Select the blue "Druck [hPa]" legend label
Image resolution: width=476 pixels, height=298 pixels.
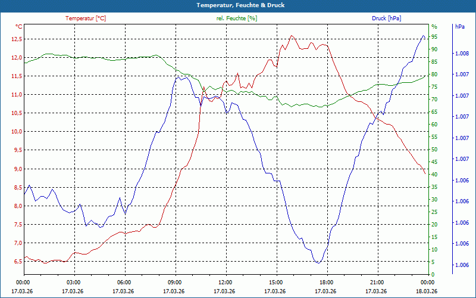pyautogui.click(x=386, y=18)
